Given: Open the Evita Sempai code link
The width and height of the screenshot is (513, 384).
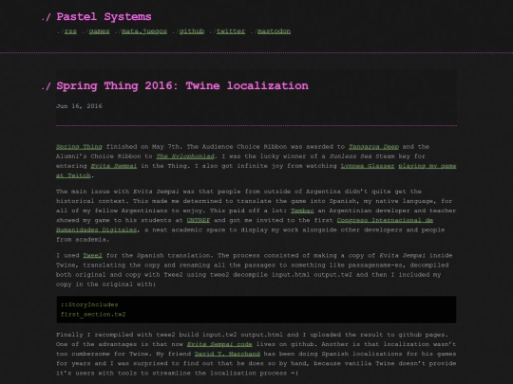Looking at the screenshot, I should pos(219,344).
